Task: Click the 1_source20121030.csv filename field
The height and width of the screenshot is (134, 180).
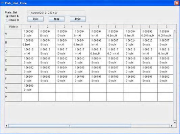Action: click(56, 13)
